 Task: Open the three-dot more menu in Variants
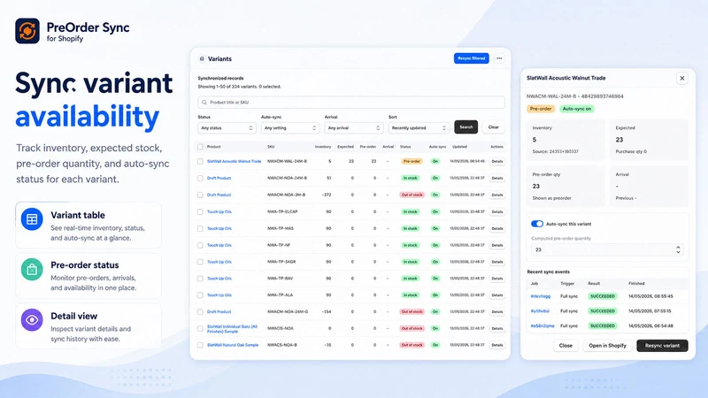tap(499, 58)
